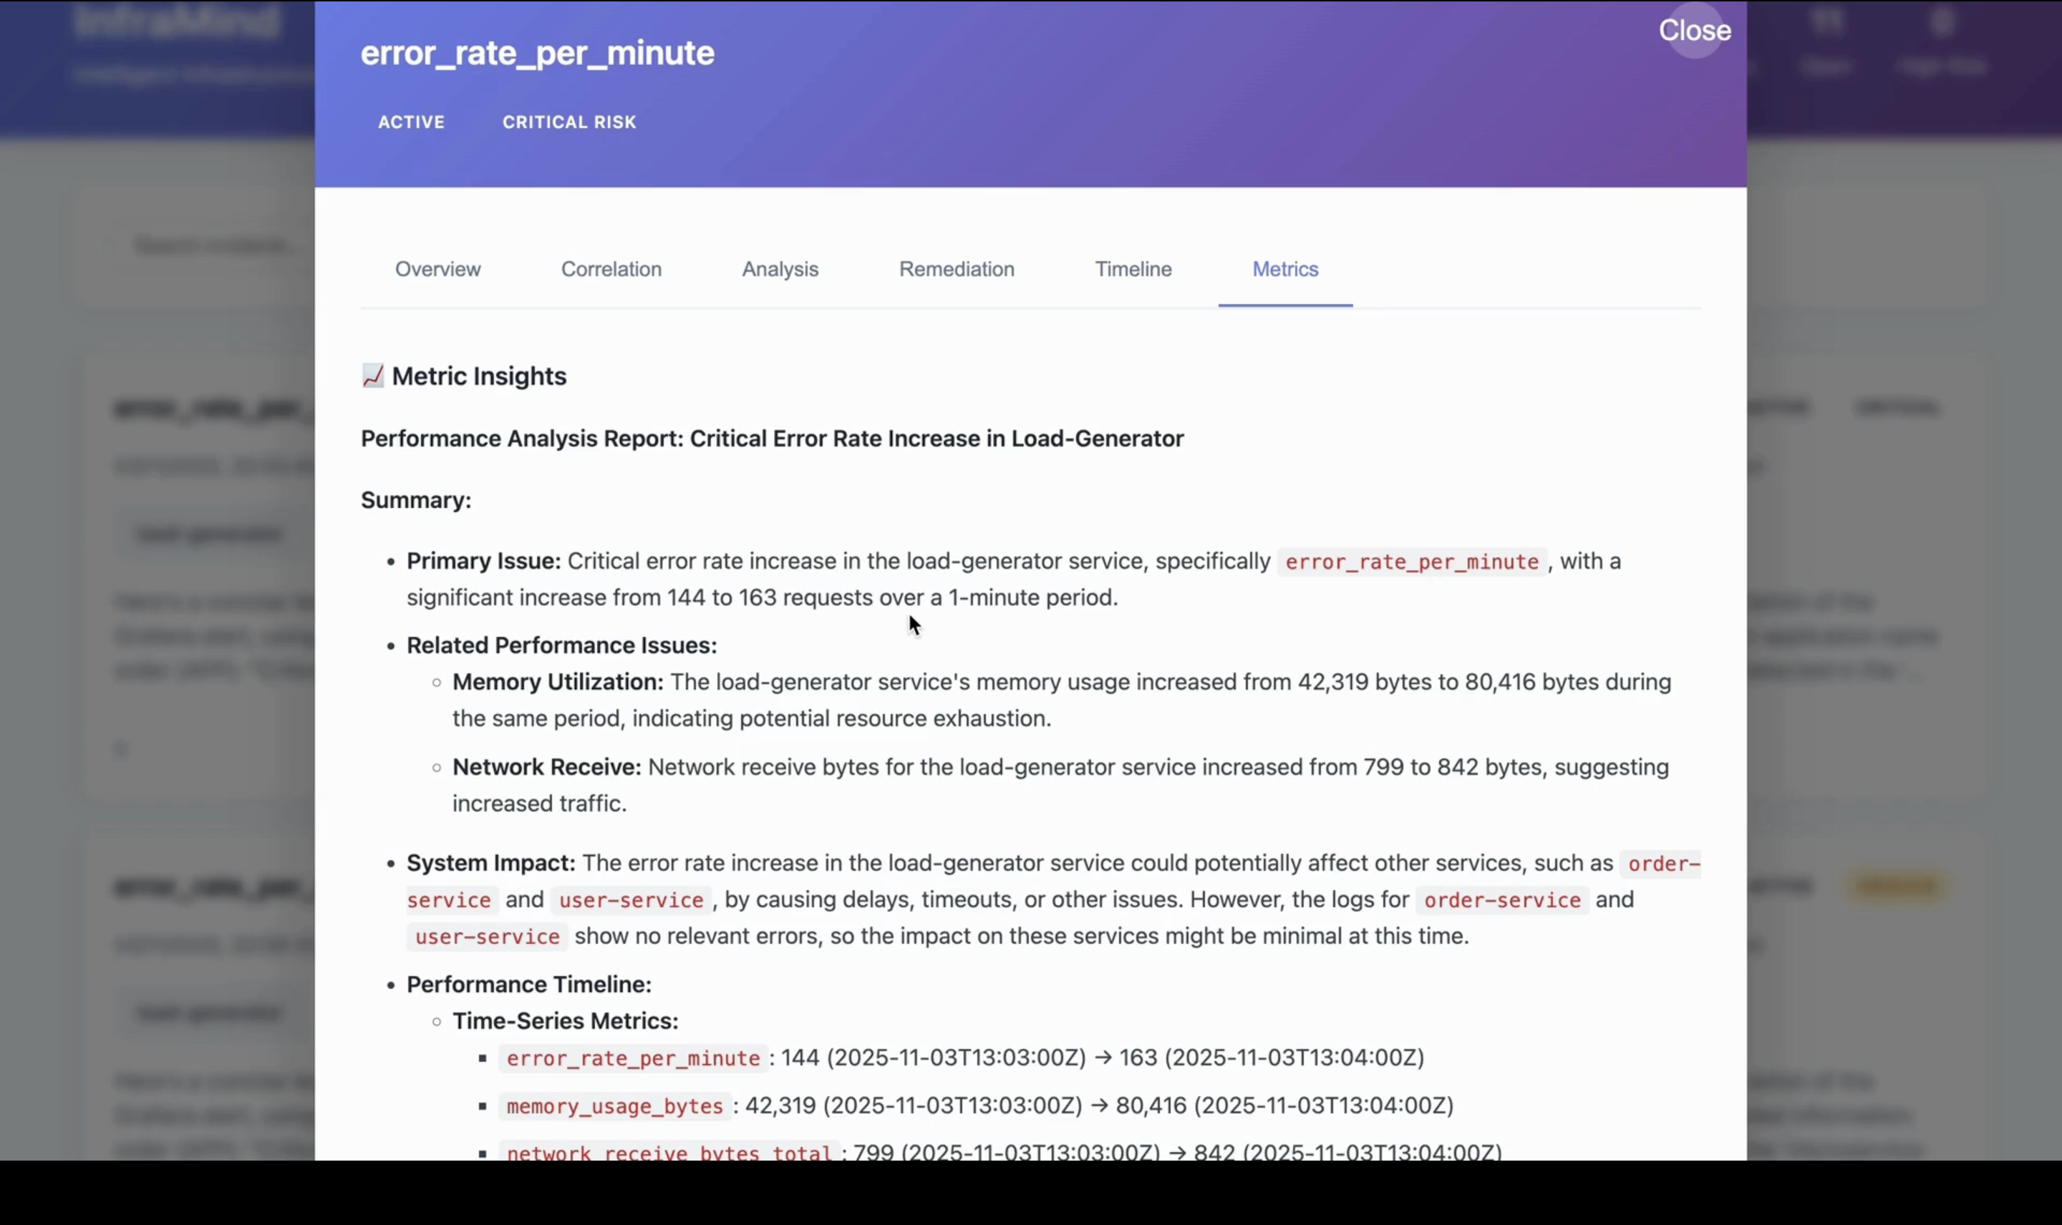Open the Remediation tab
Viewport: 2062px width, 1225px height.
pos(957,269)
